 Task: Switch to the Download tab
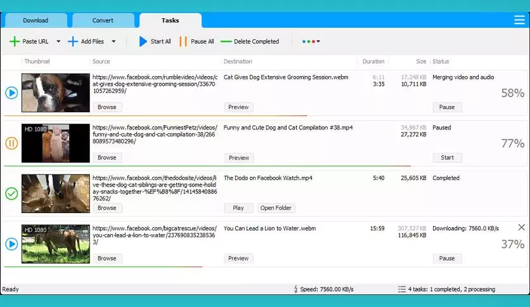(36, 20)
